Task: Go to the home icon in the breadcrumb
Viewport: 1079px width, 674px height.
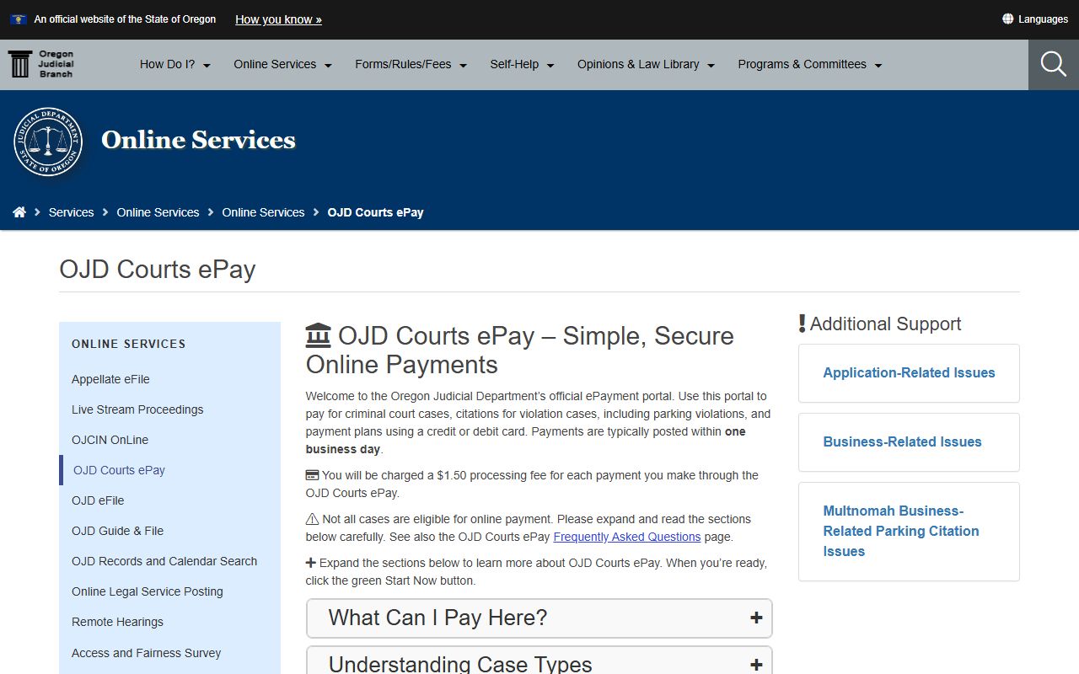Action: pos(19,212)
